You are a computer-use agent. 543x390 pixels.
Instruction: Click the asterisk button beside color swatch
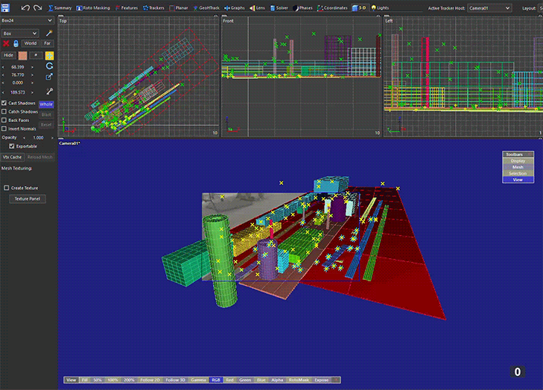[x=36, y=55]
